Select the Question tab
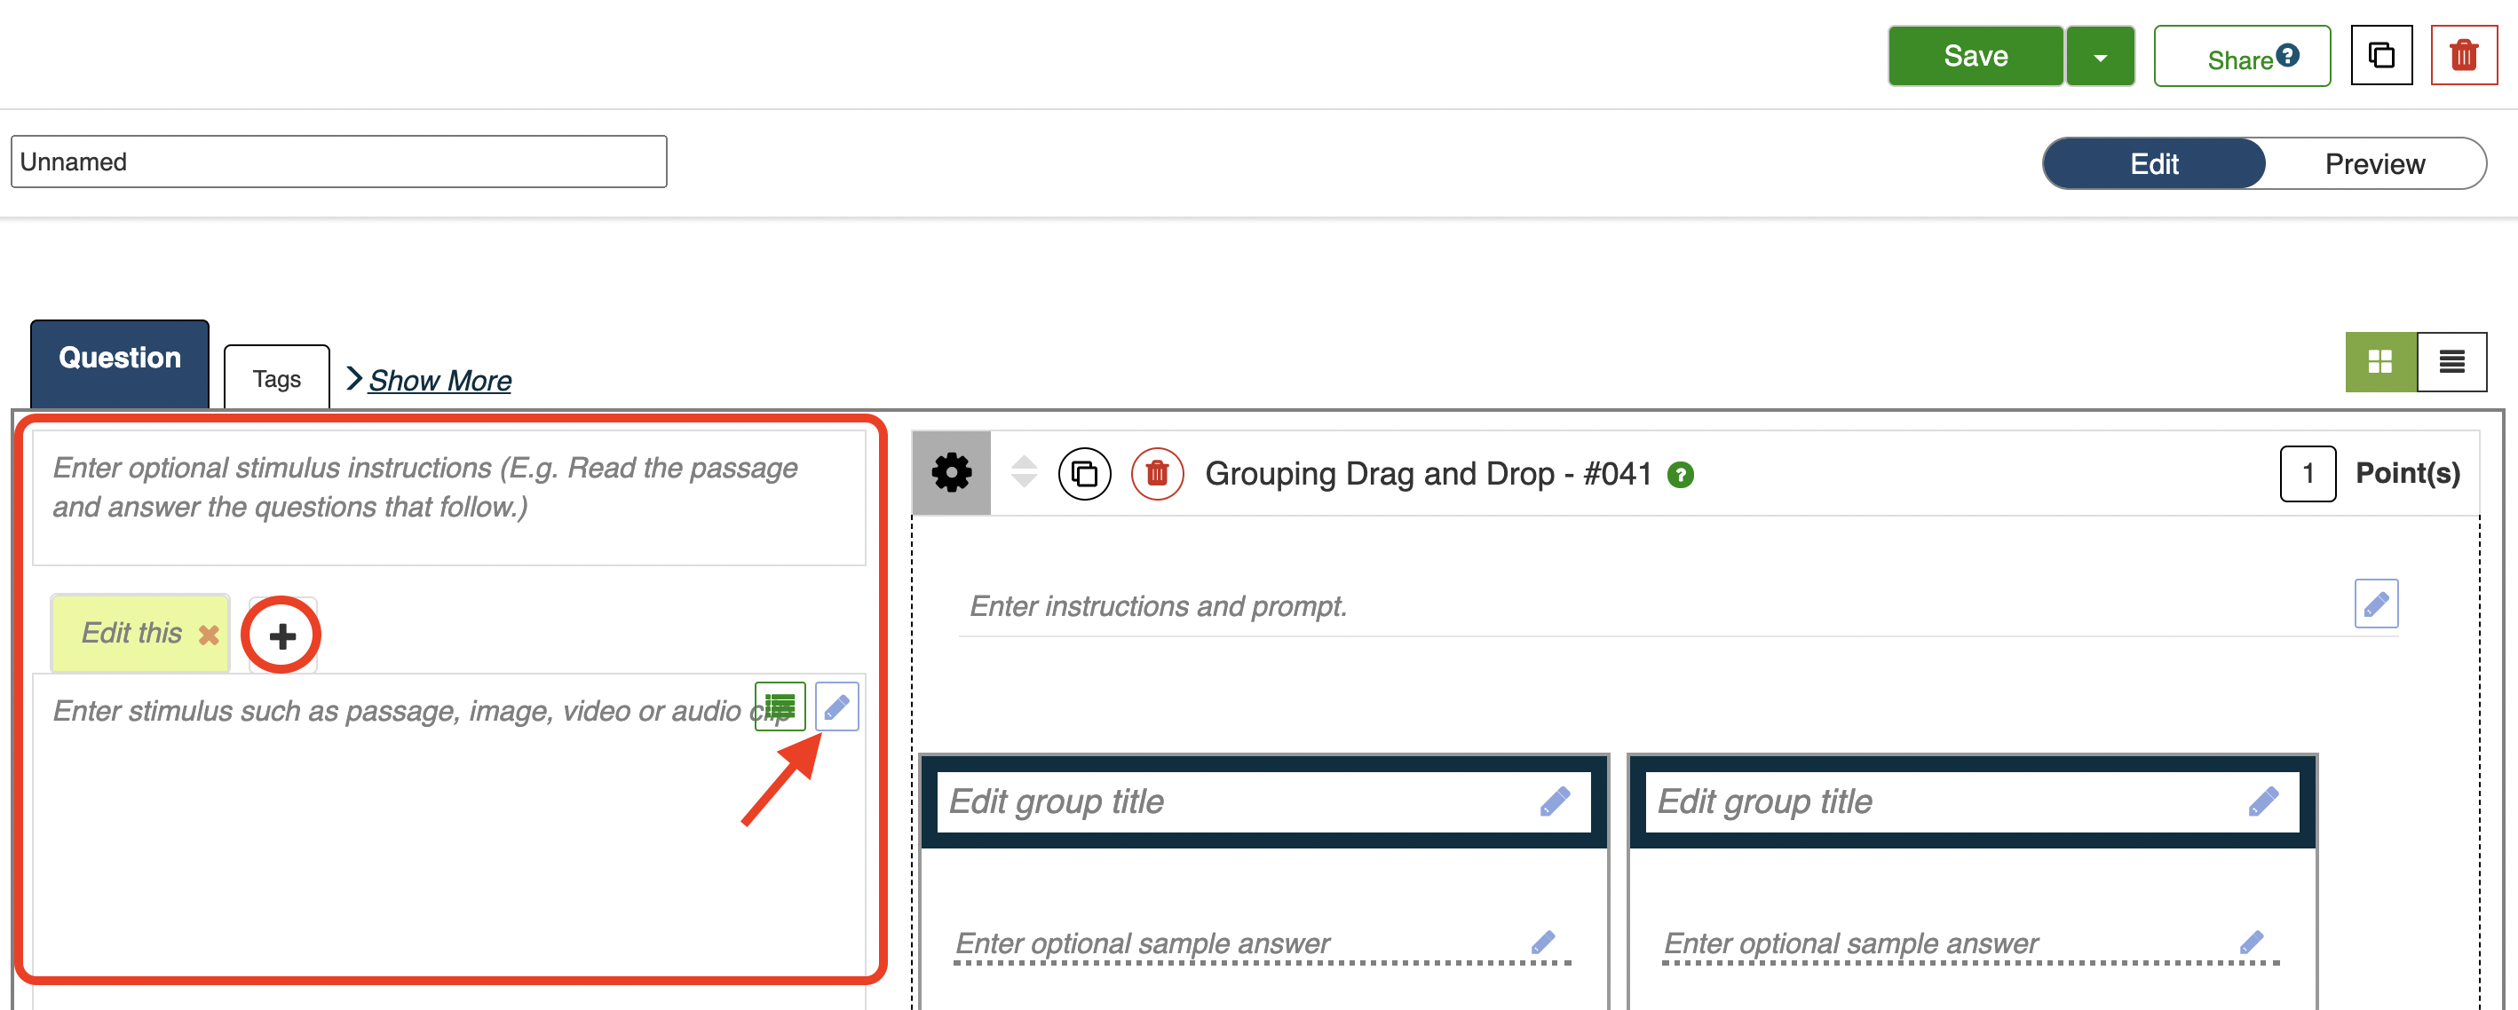The image size is (2518, 1010). 119,359
